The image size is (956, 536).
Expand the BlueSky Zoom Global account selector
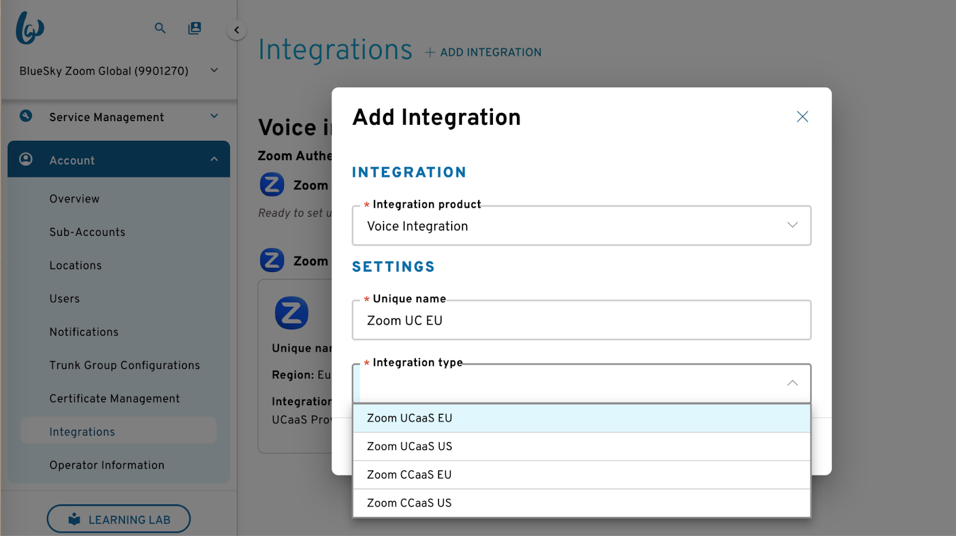click(215, 70)
